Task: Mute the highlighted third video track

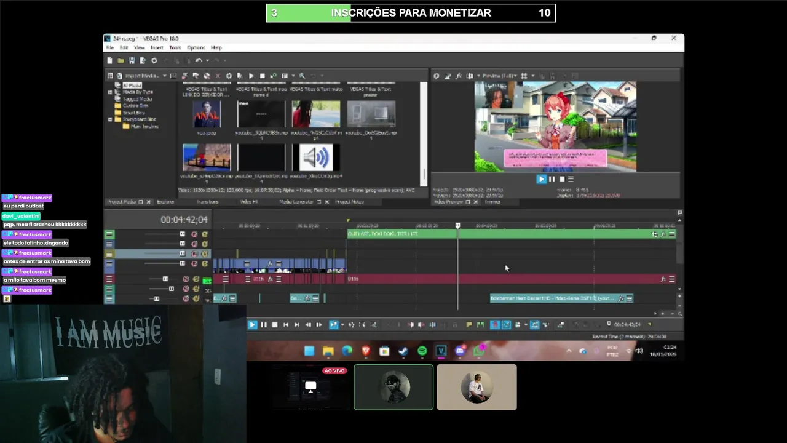Action: click(x=194, y=253)
